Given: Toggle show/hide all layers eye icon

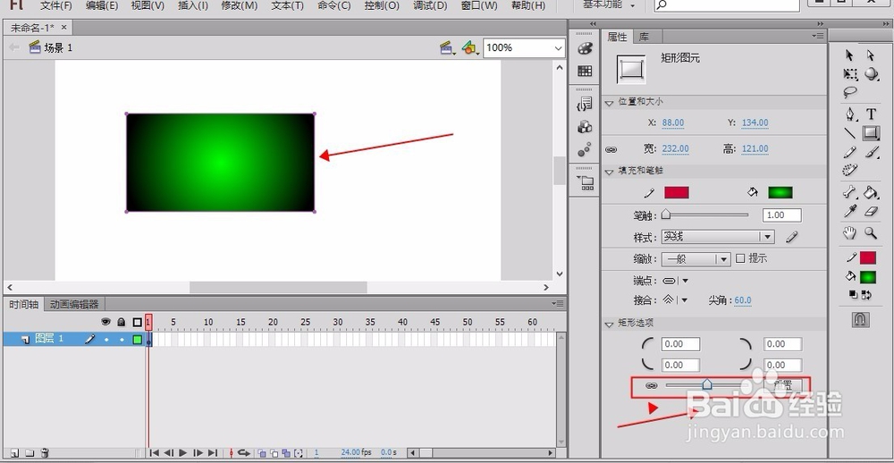Looking at the screenshot, I should click(105, 322).
